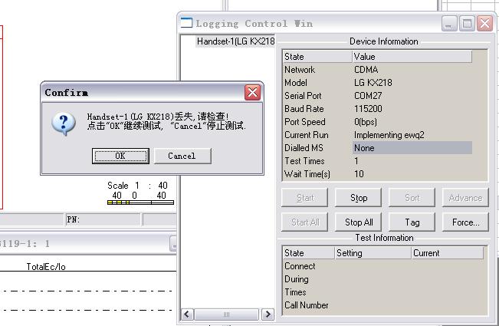Image resolution: width=499 pixels, height=326 pixels.
Task: Click Cancel in the Confirm dialog
Action: pos(182,156)
